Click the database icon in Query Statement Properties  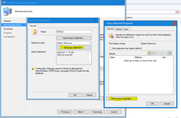pos(111,36)
